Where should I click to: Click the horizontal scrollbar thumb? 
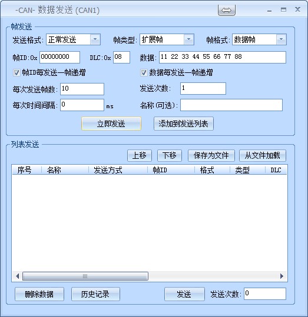pyautogui.click(x=85, y=276)
